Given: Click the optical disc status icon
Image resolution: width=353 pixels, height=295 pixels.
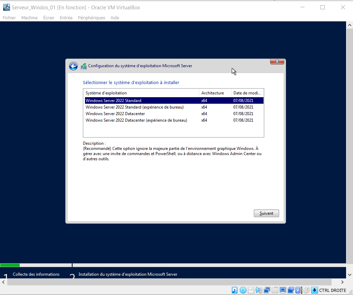Looking at the screenshot, I should pyautogui.click(x=243, y=290).
